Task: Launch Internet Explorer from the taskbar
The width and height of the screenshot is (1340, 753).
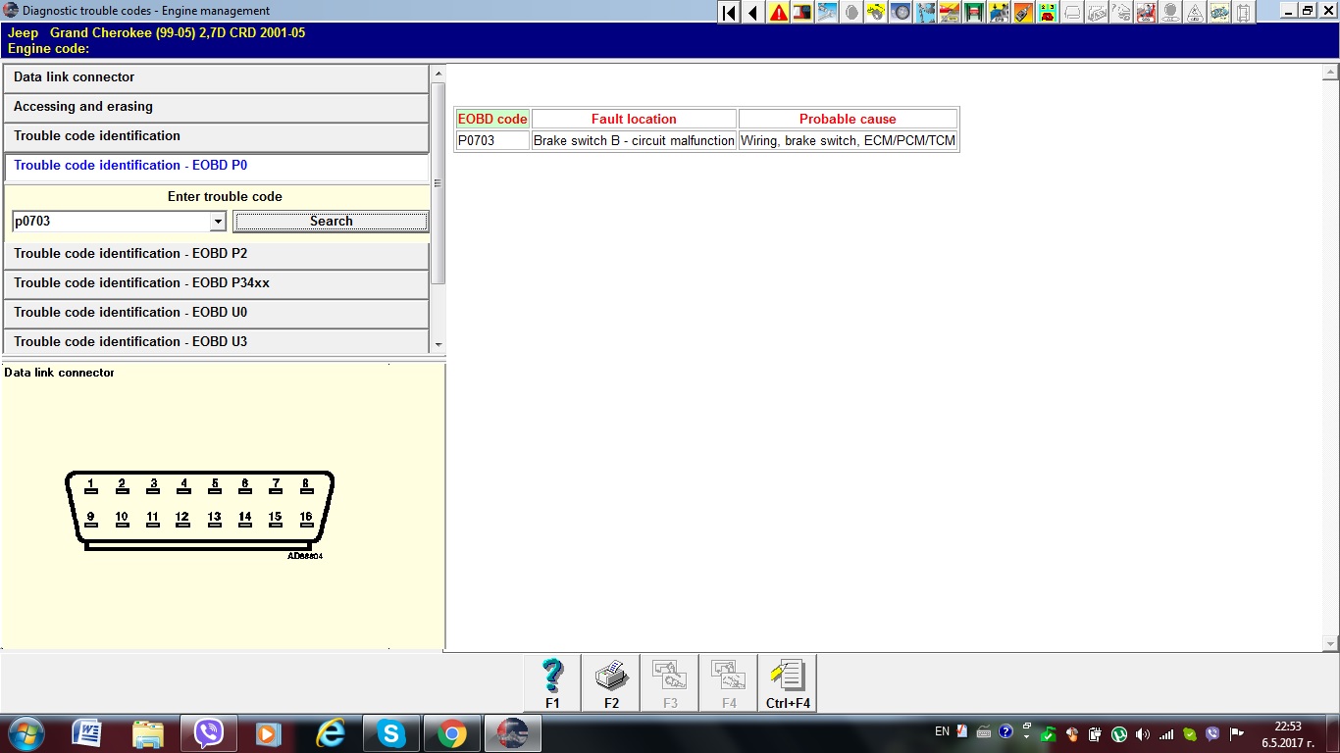Action: (331, 733)
